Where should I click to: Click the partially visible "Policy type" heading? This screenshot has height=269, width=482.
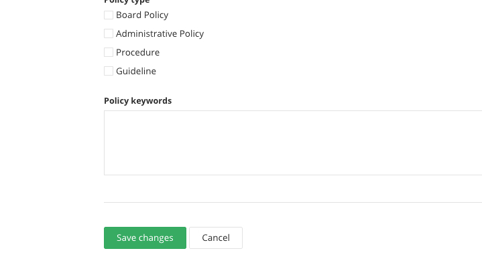point(127,2)
